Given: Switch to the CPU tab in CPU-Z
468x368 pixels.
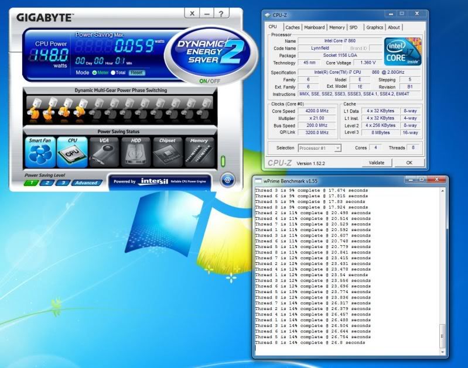Looking at the screenshot, I should (x=272, y=27).
